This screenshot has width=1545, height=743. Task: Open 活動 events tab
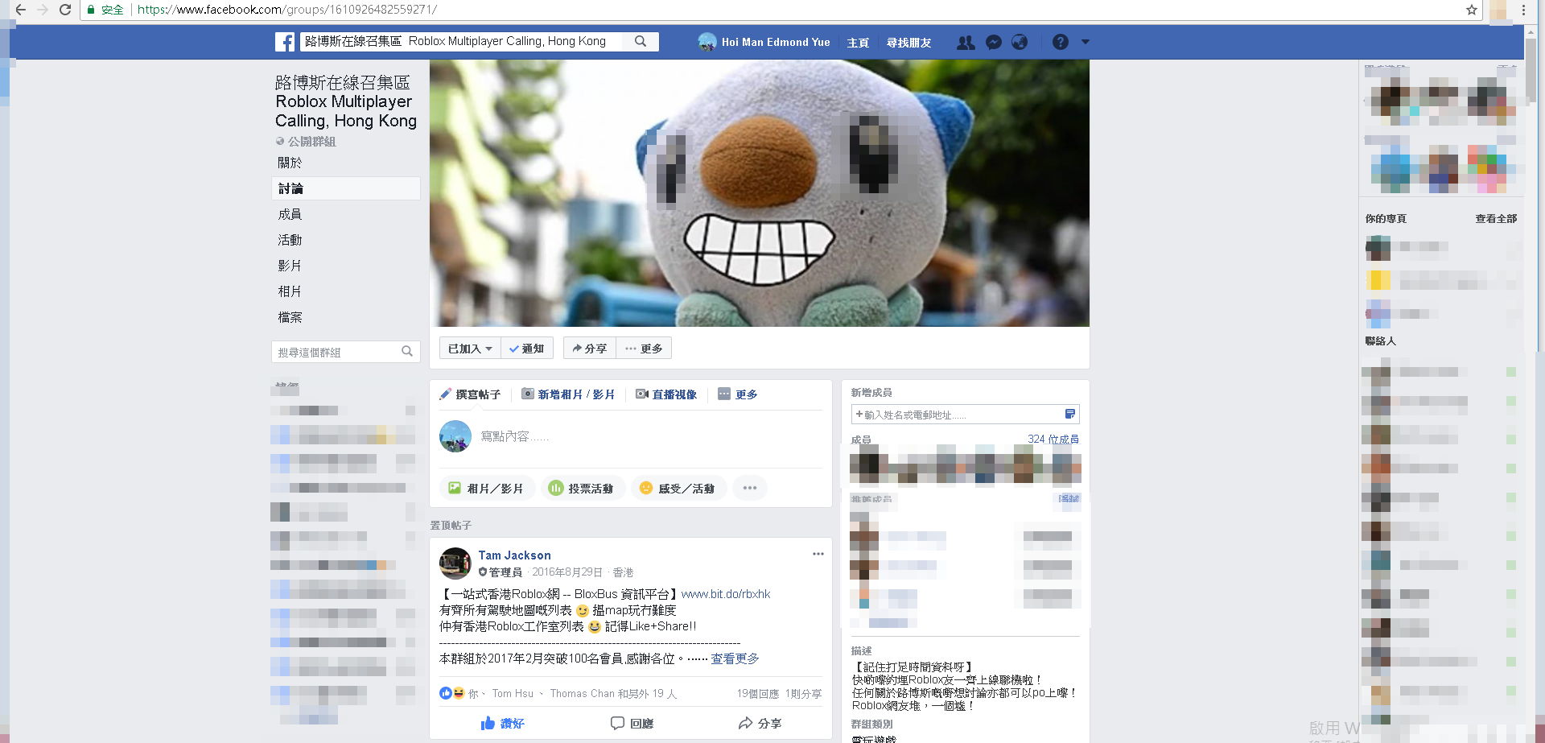[290, 240]
